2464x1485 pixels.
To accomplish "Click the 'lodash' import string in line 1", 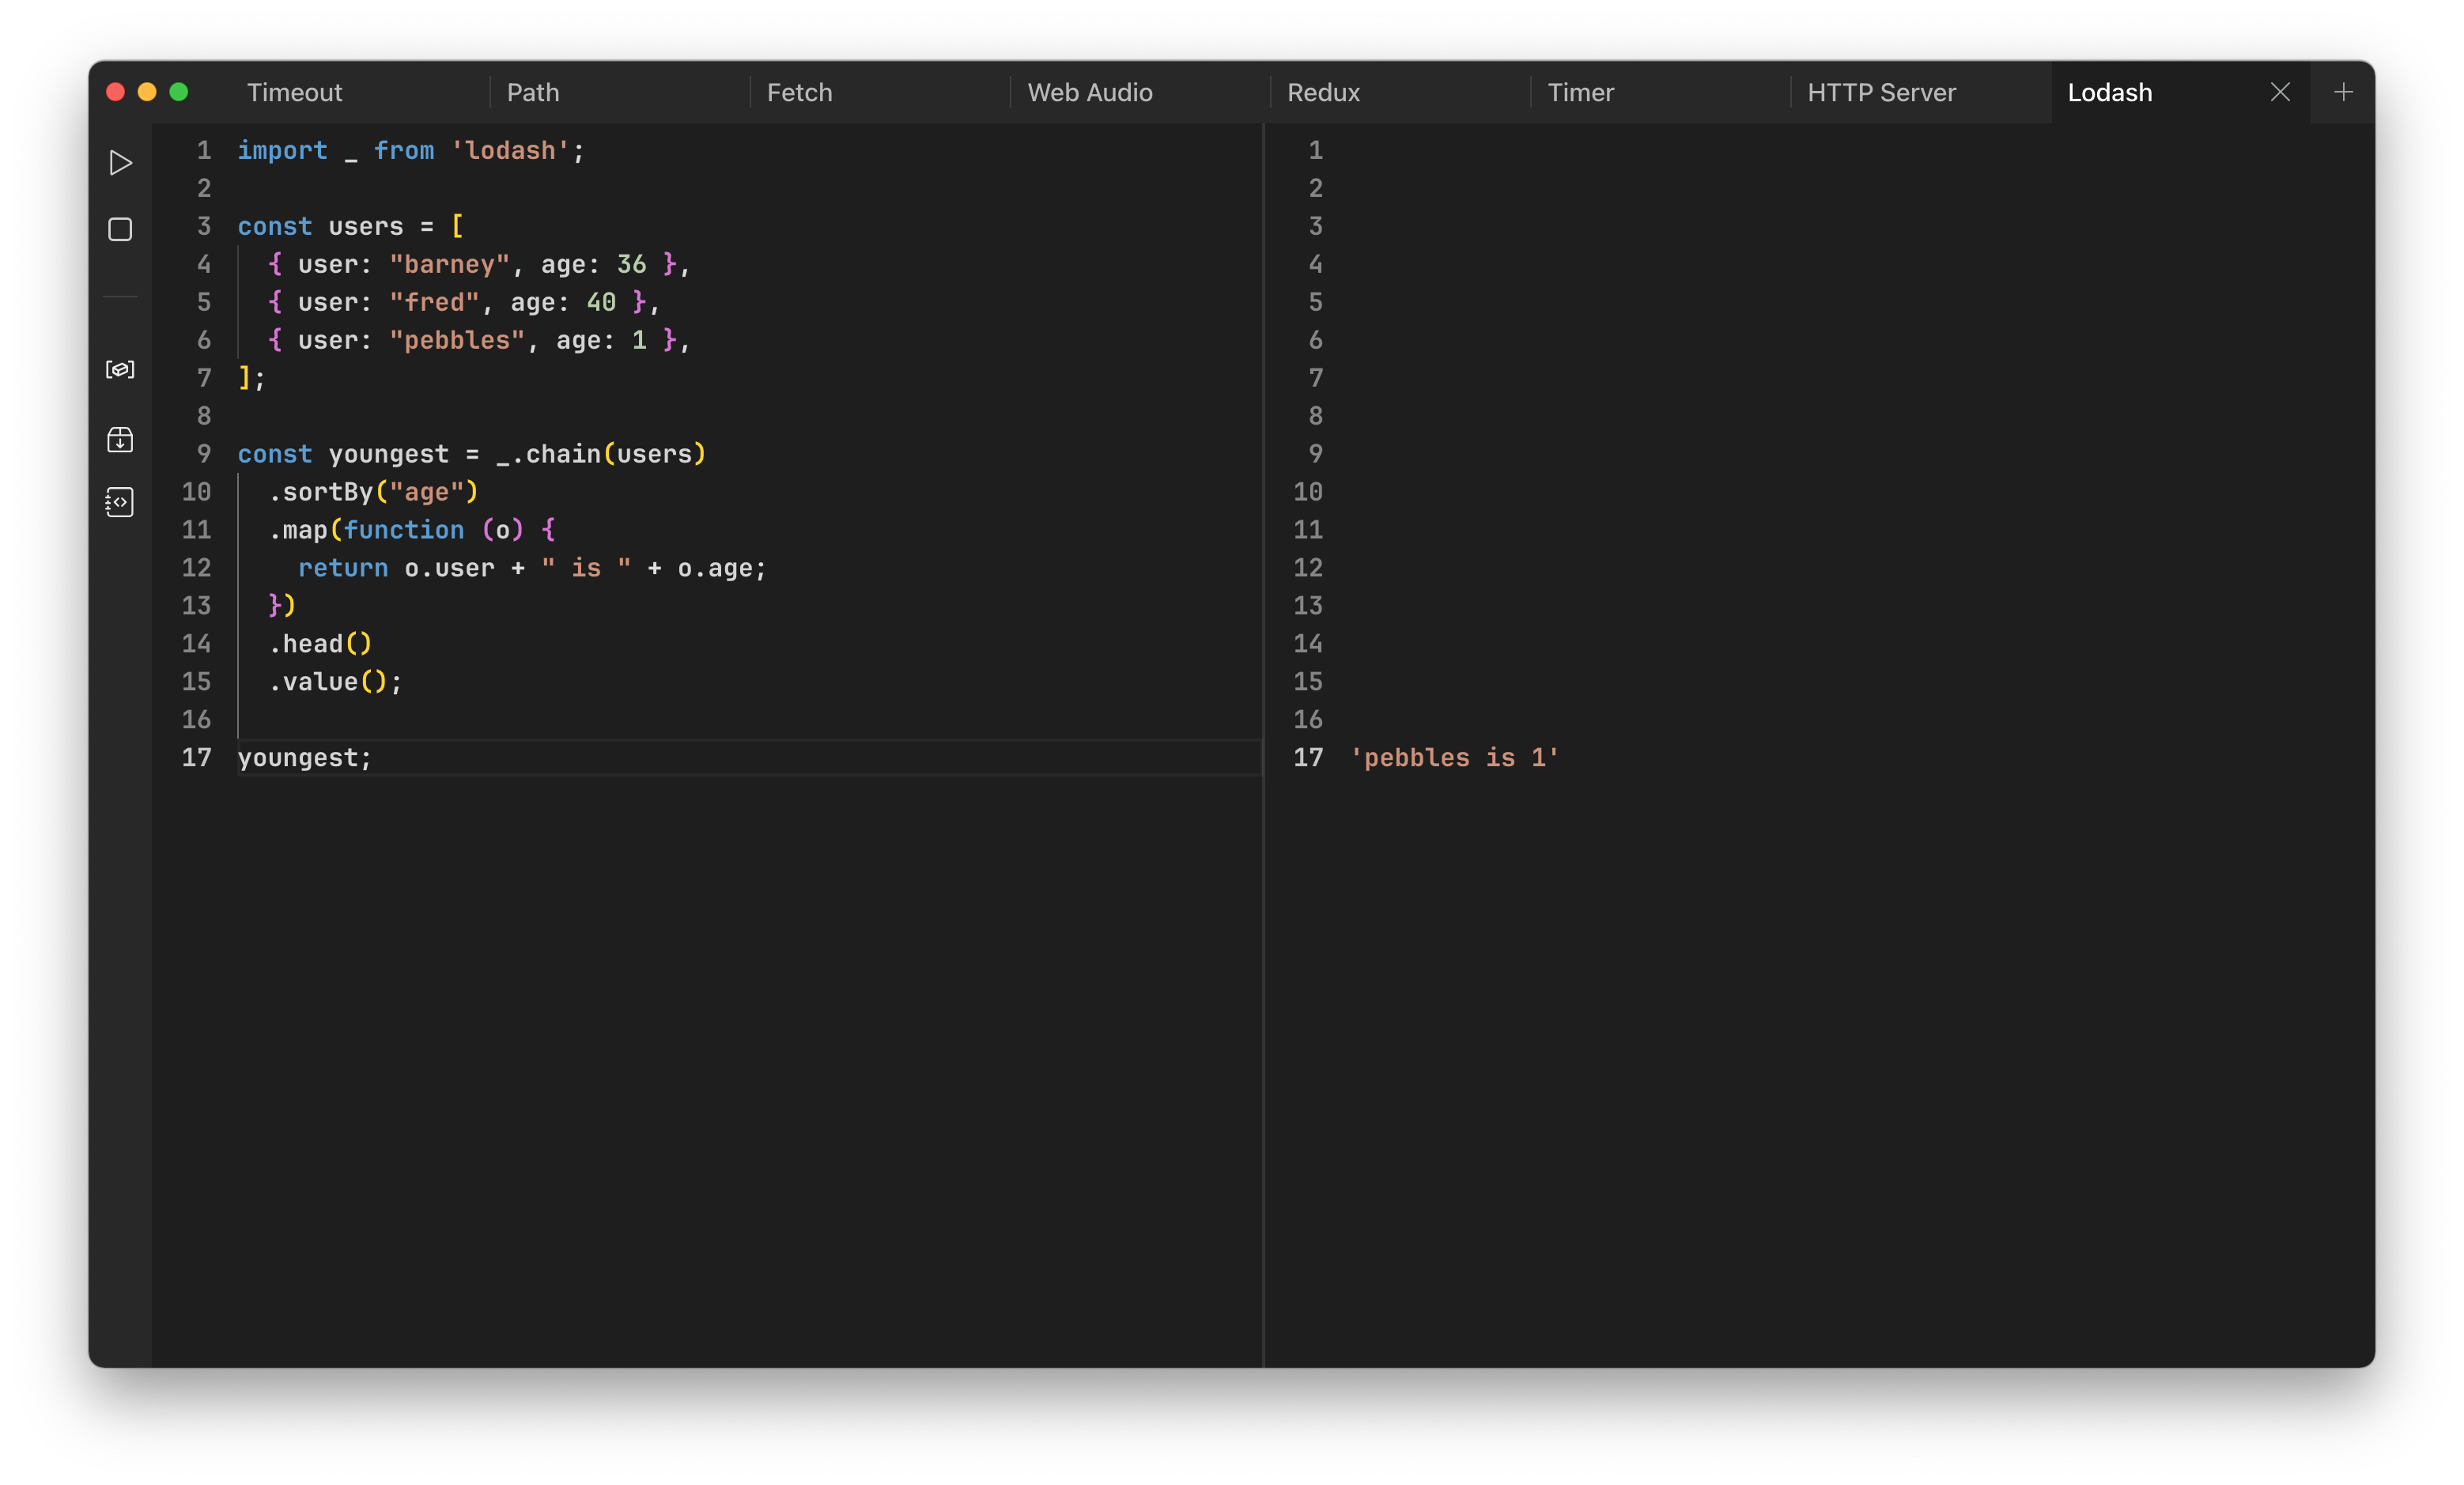I will coord(510,151).
